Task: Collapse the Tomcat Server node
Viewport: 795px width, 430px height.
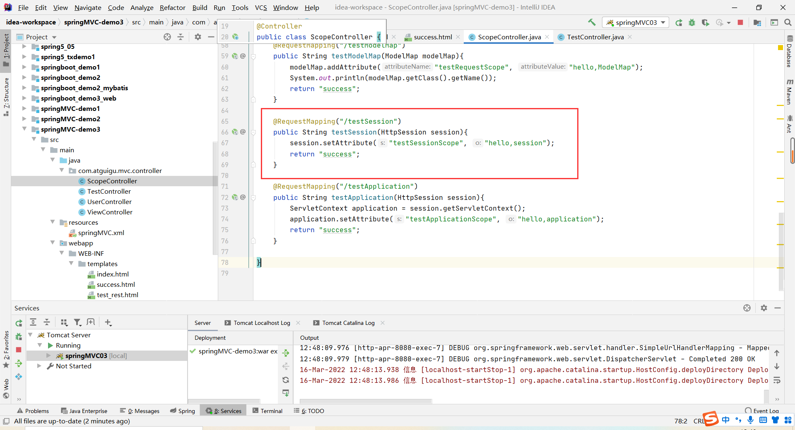Action: pos(31,335)
